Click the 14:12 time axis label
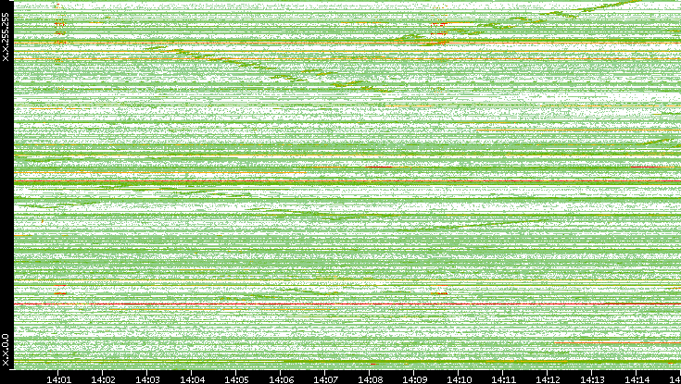 (x=548, y=379)
